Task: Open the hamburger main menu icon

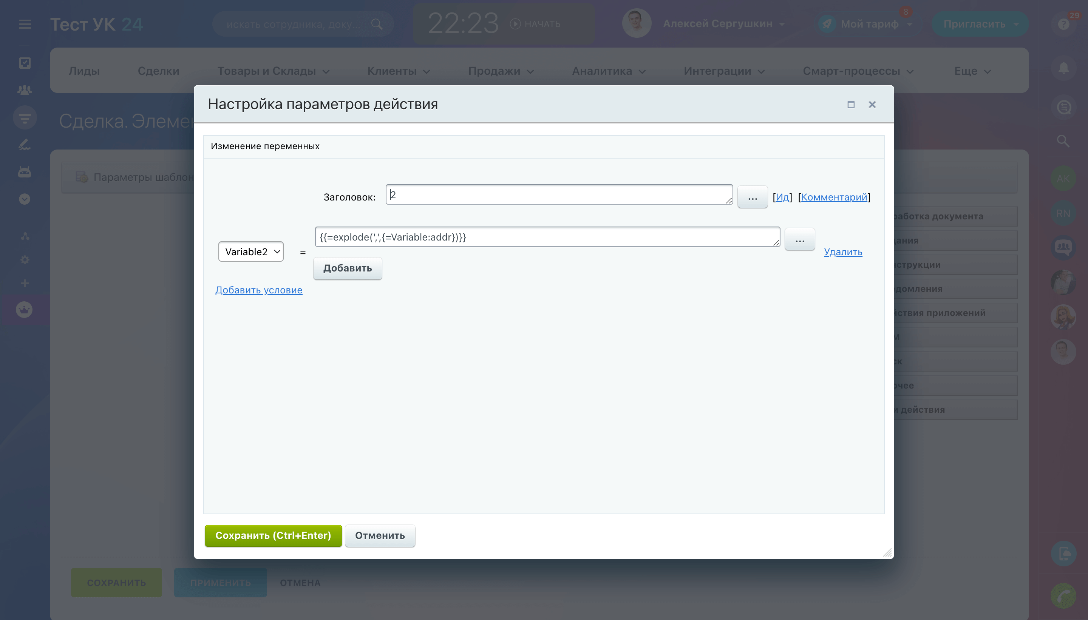Action: coord(25,24)
